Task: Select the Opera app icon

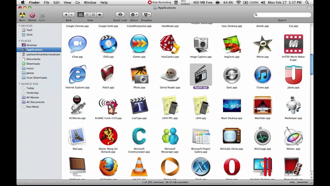Action: [232, 167]
